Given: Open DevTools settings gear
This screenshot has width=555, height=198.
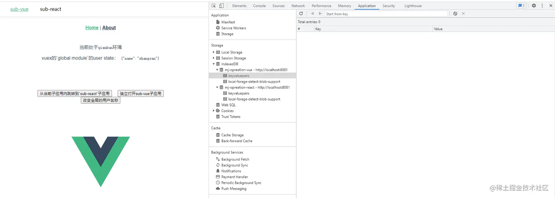Looking at the screenshot, I should (x=534, y=5).
